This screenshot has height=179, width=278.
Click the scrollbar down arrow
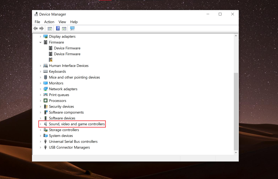coord(236,152)
